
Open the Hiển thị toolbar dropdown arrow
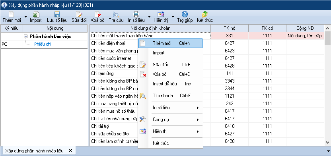[x=173, y=16]
